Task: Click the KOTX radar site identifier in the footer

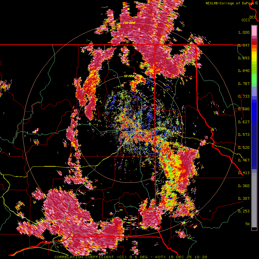Action: coord(161,257)
